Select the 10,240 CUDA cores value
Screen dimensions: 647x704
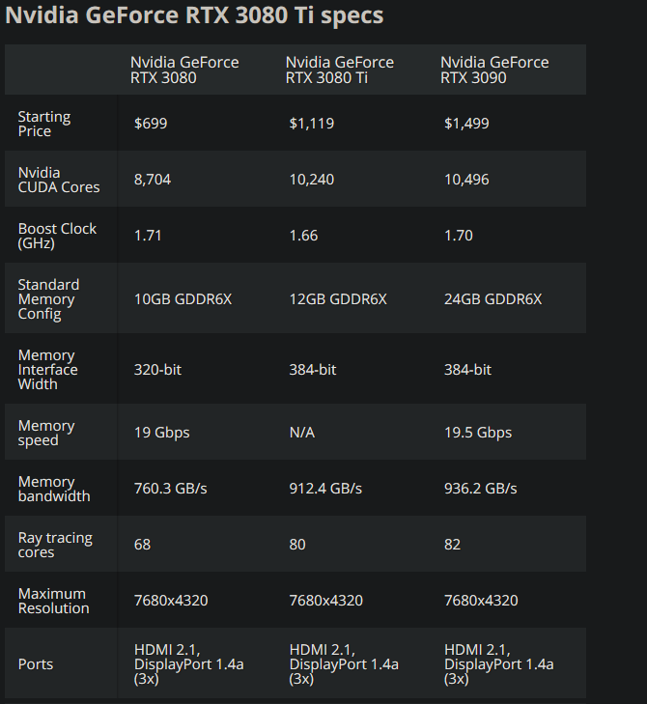(x=312, y=180)
